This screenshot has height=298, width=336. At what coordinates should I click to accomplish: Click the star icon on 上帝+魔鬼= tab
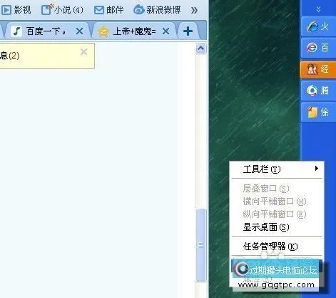(x=103, y=31)
